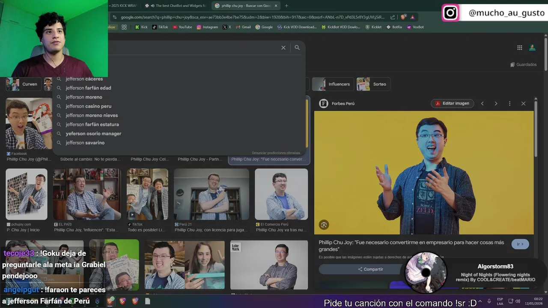The height and width of the screenshot is (308, 548).
Task: Open pchujoy.com image result
Action: pos(27,194)
